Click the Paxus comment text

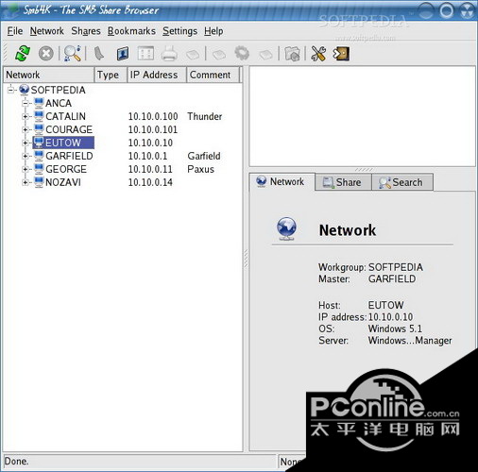coord(200,169)
